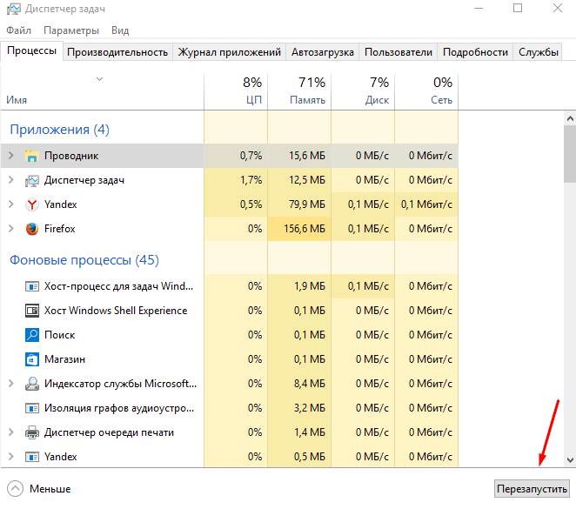
Task: Expand the Диспетчер задач app row
Action: pos(11,180)
